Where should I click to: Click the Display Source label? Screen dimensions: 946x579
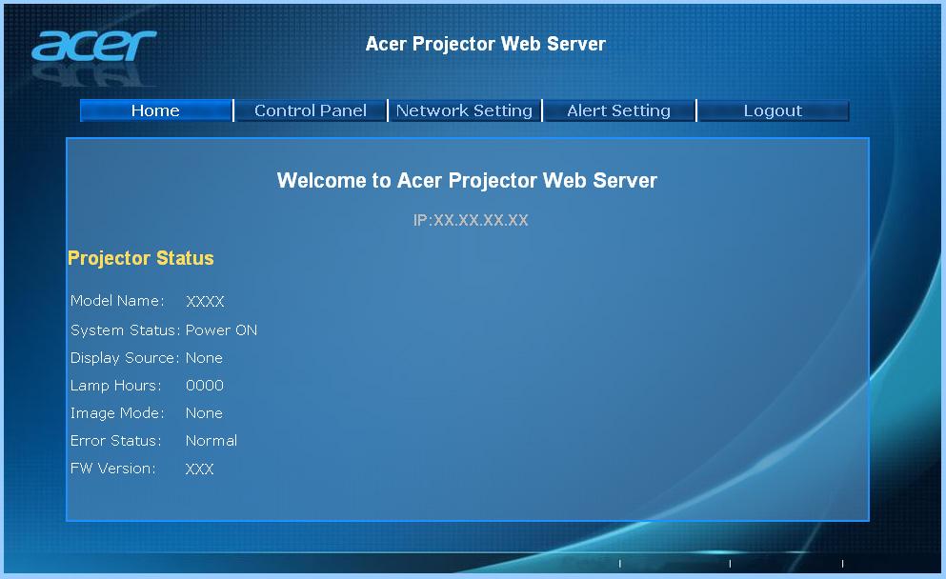tap(125, 358)
